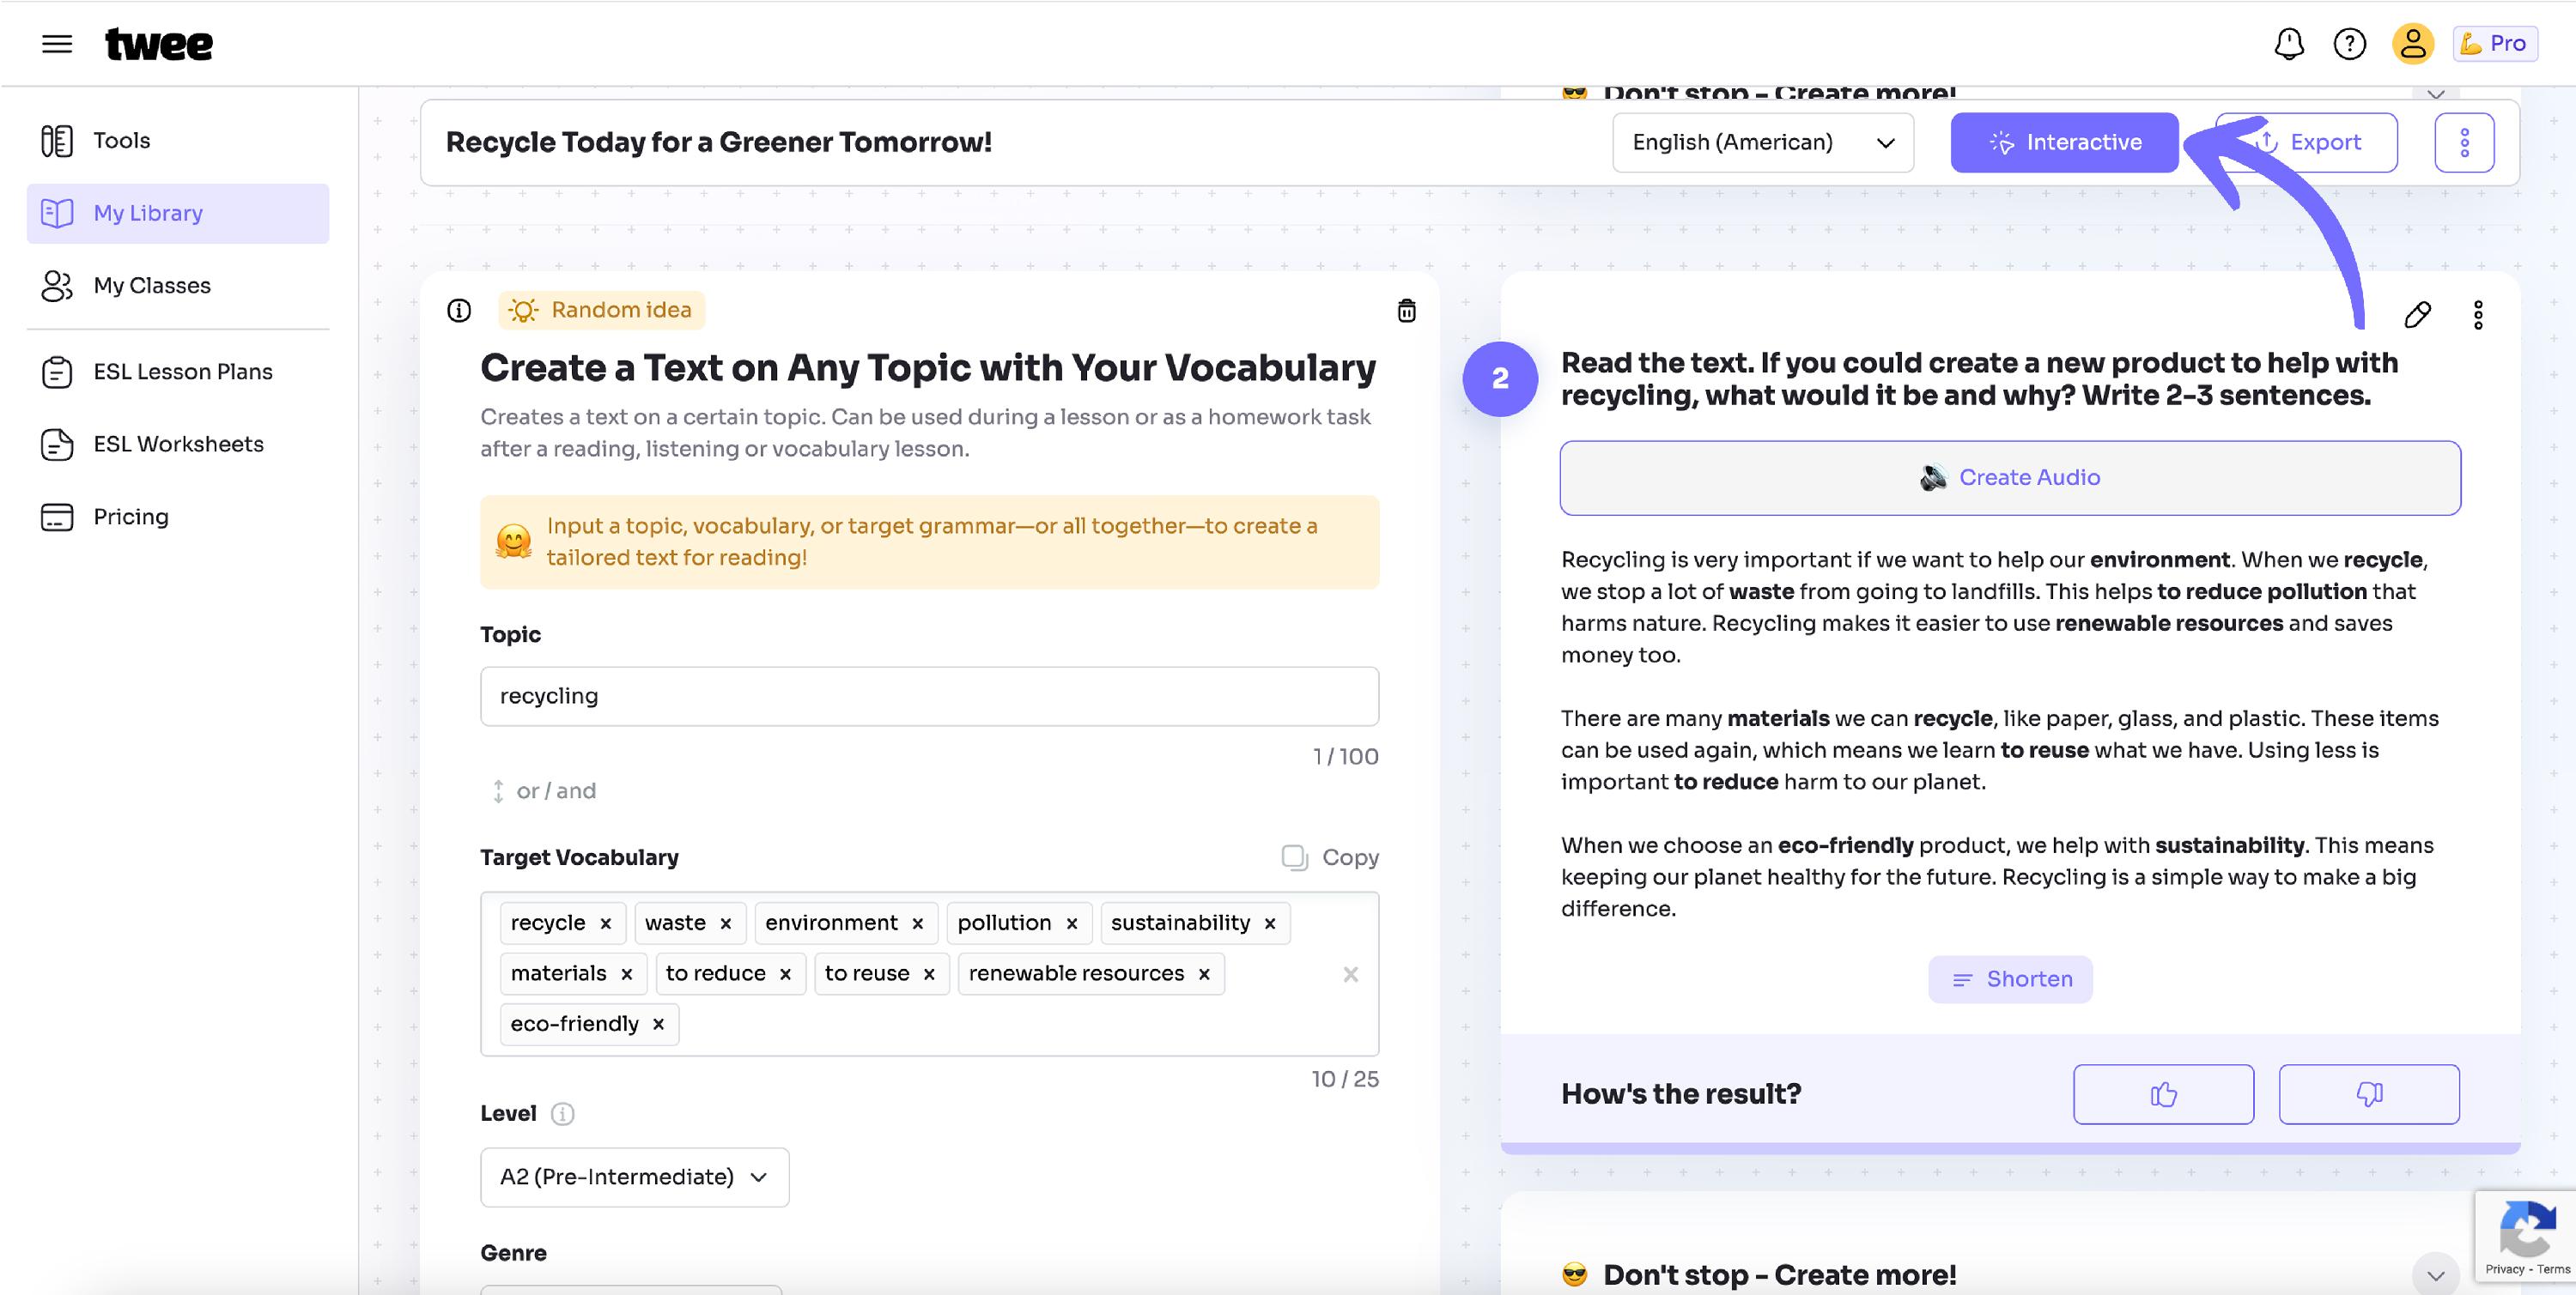Open ESL Lesson Plans

pos(178,372)
